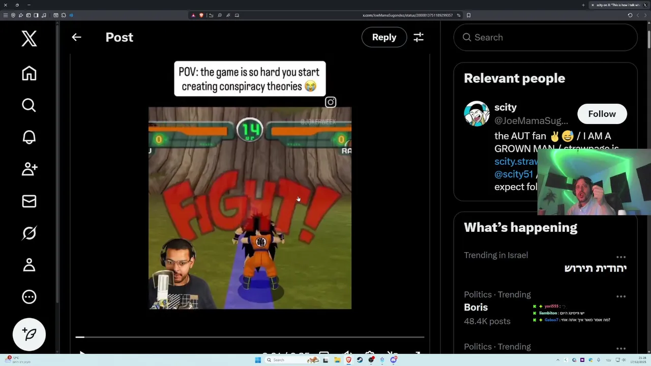Open Hebrew trending topic in Israel
Screen dimensions: 651x366
click(595, 268)
